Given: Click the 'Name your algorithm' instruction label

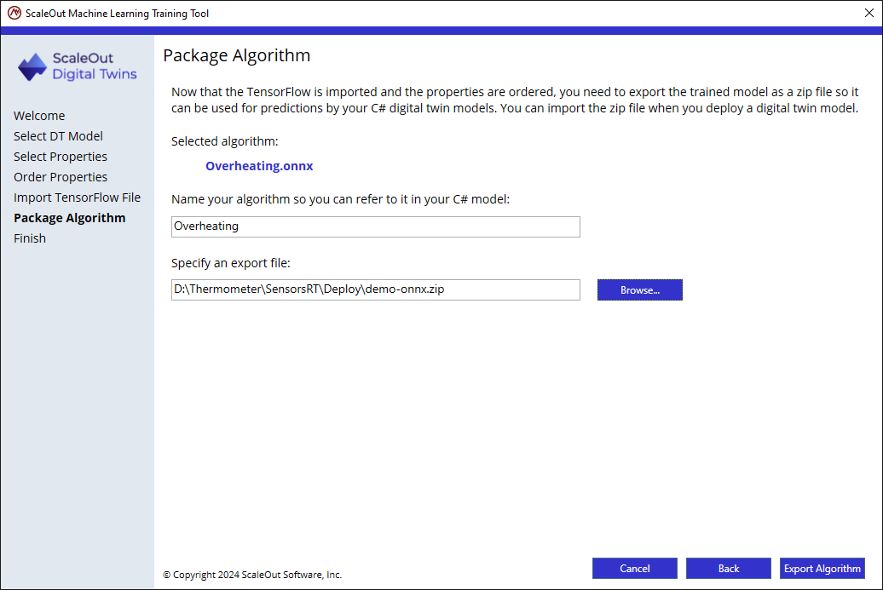Looking at the screenshot, I should pos(340,199).
